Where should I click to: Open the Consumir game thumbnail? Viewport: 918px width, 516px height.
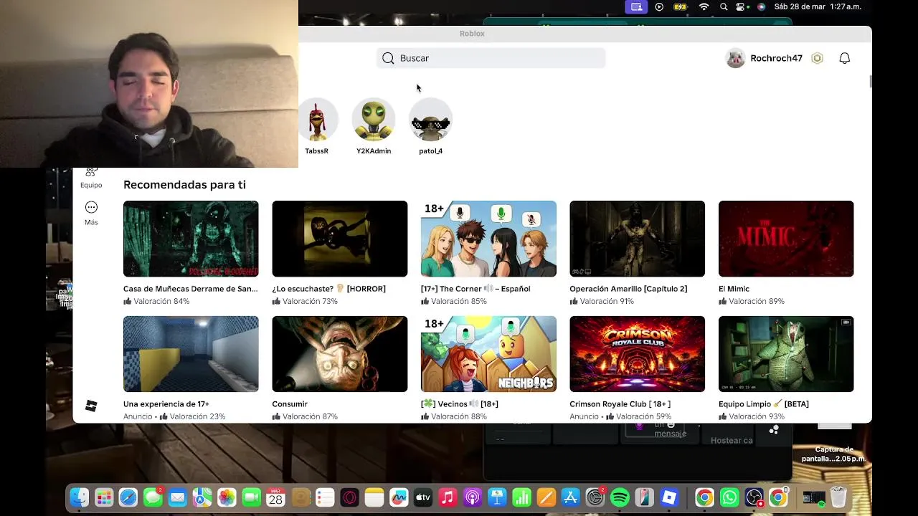tap(340, 354)
